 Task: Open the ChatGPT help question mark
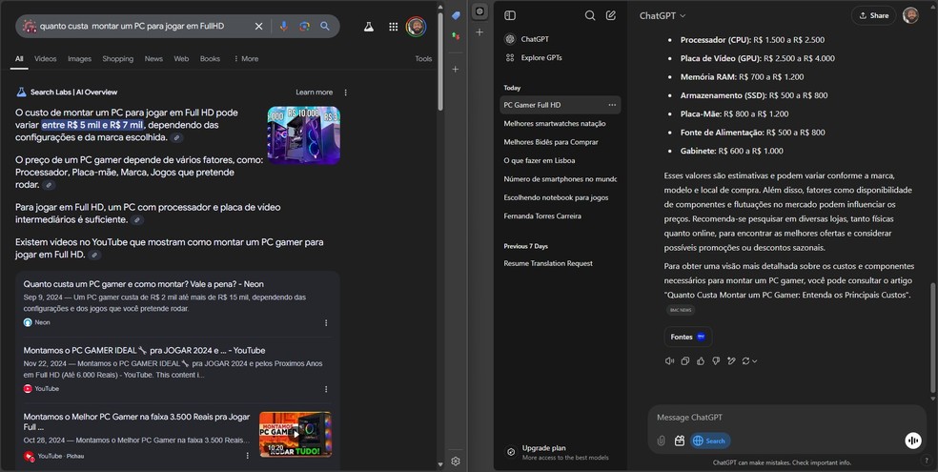[x=926, y=461]
